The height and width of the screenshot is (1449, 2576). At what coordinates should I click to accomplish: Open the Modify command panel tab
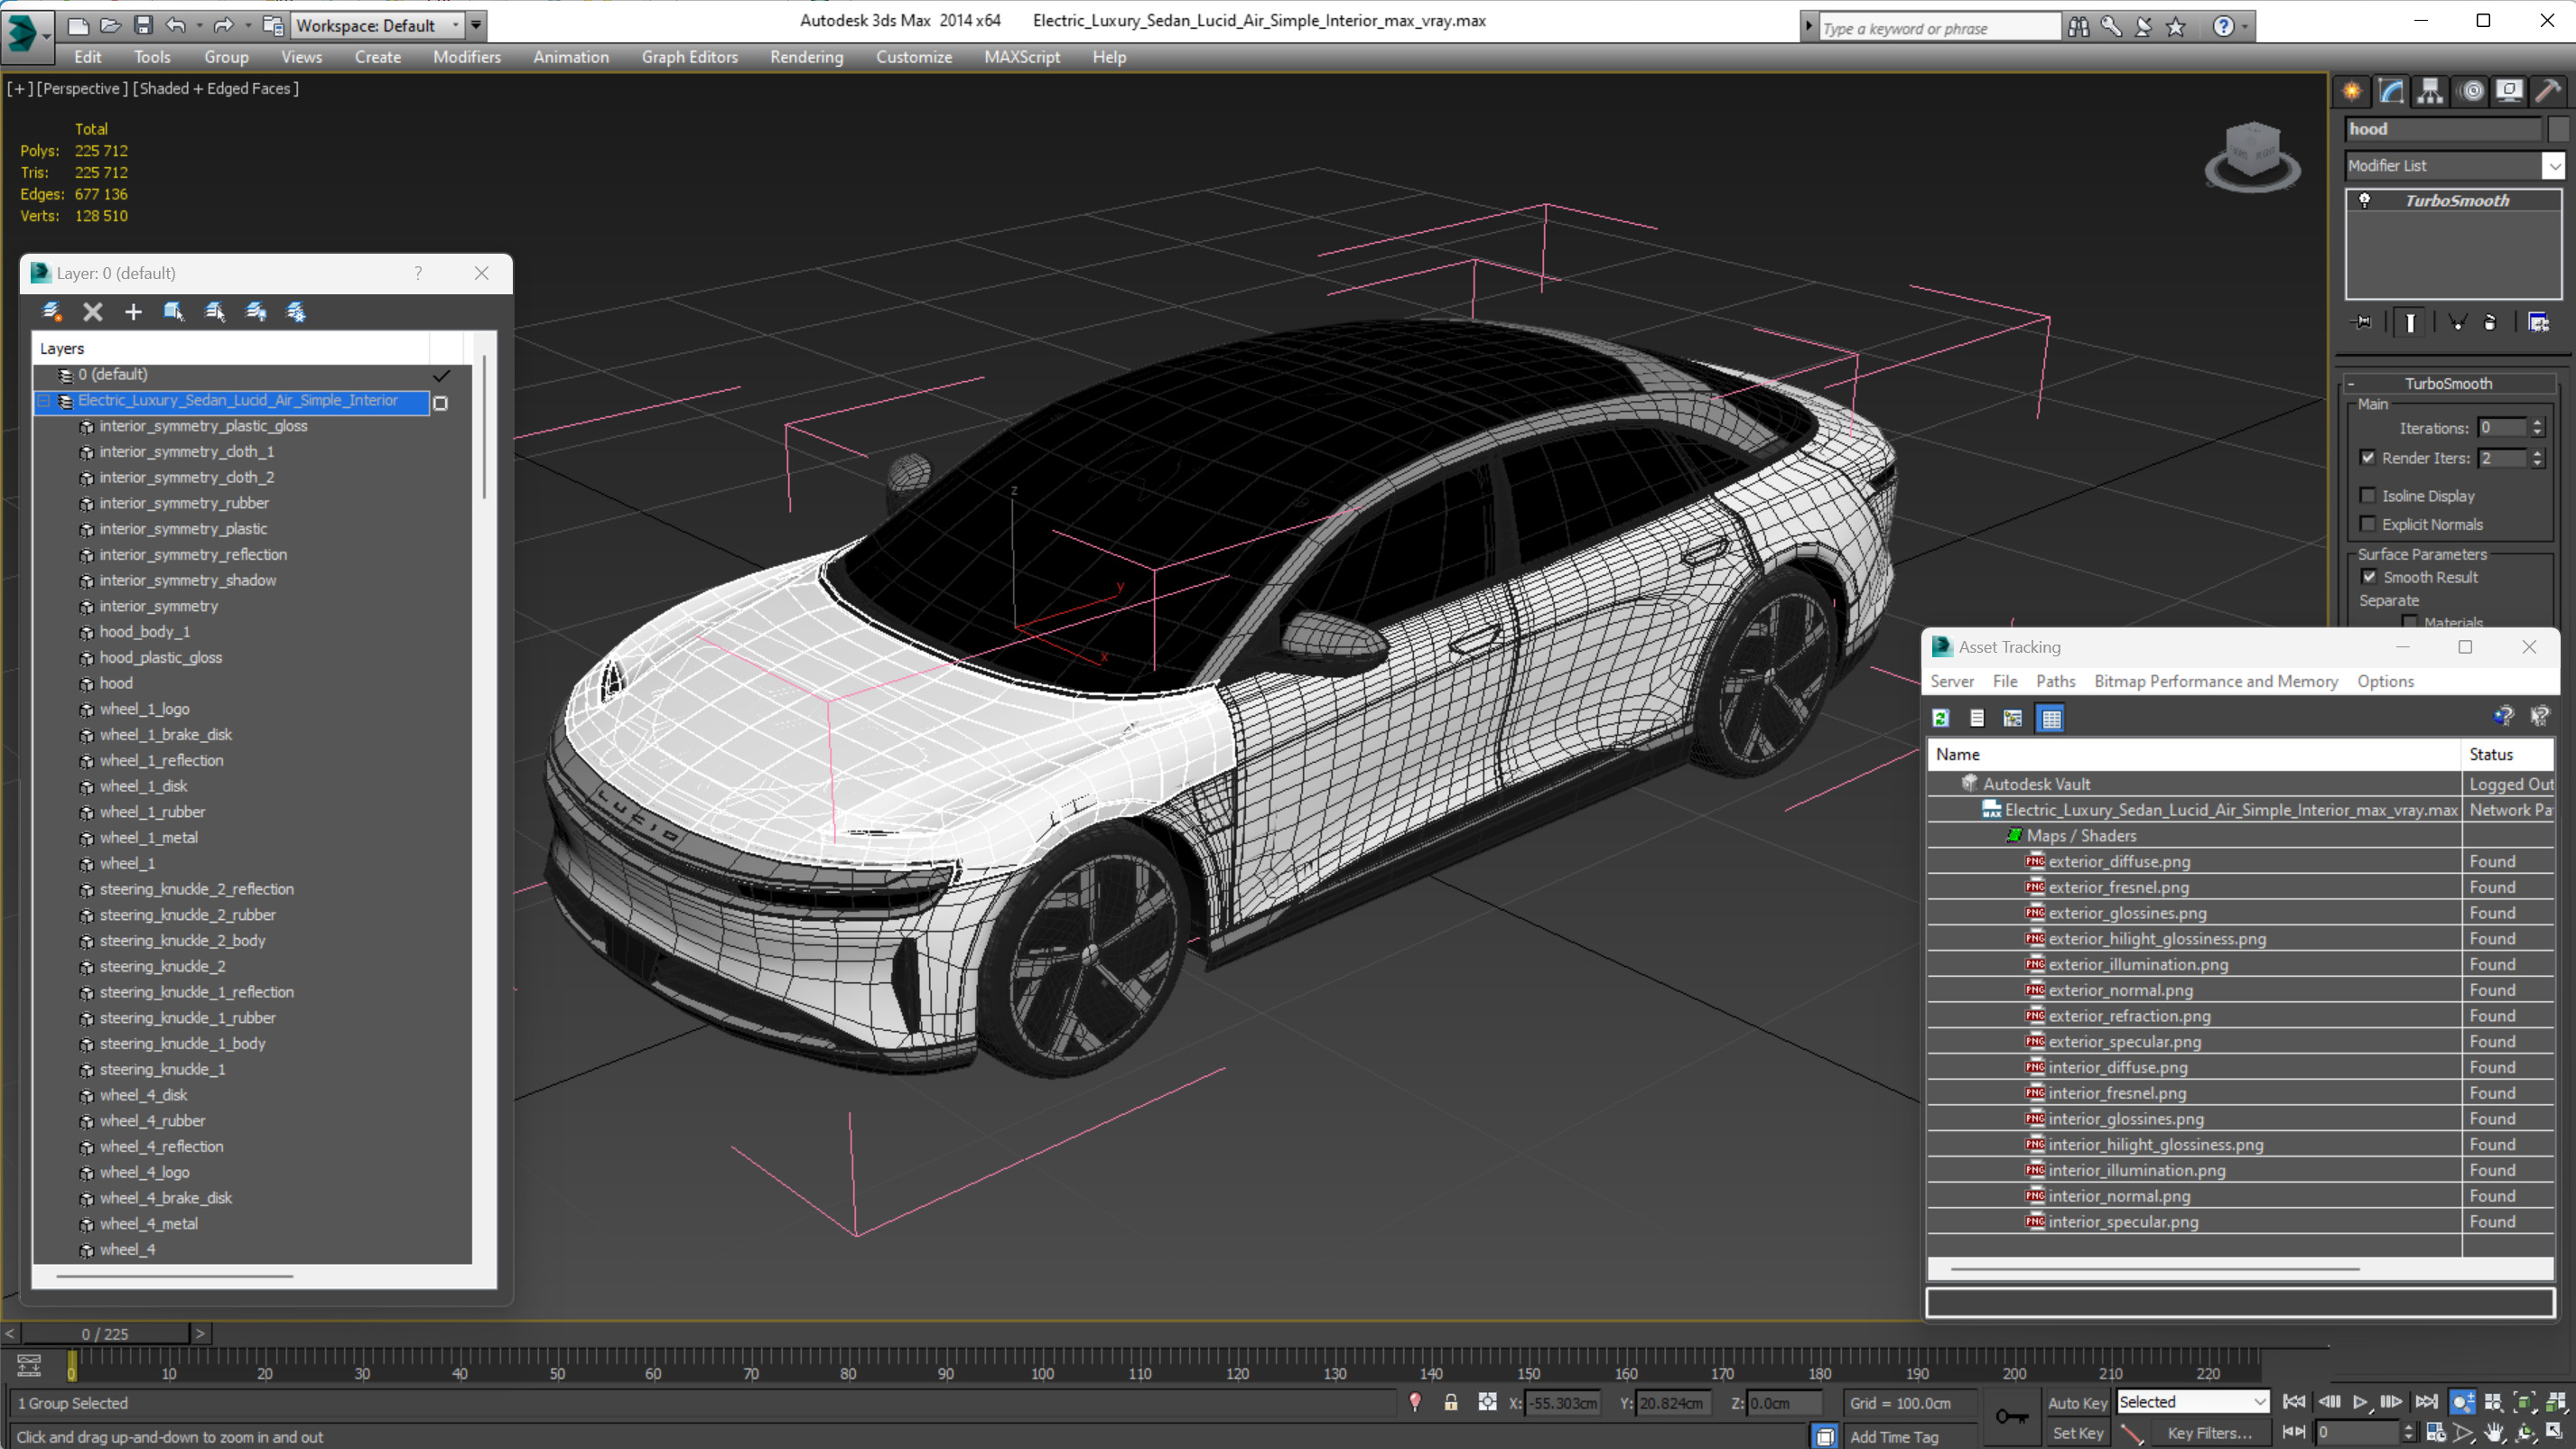2391,91
